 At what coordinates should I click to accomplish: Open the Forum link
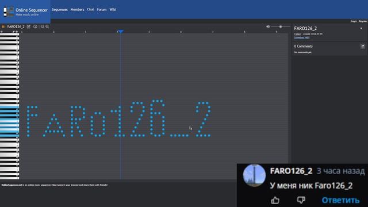[102, 10]
